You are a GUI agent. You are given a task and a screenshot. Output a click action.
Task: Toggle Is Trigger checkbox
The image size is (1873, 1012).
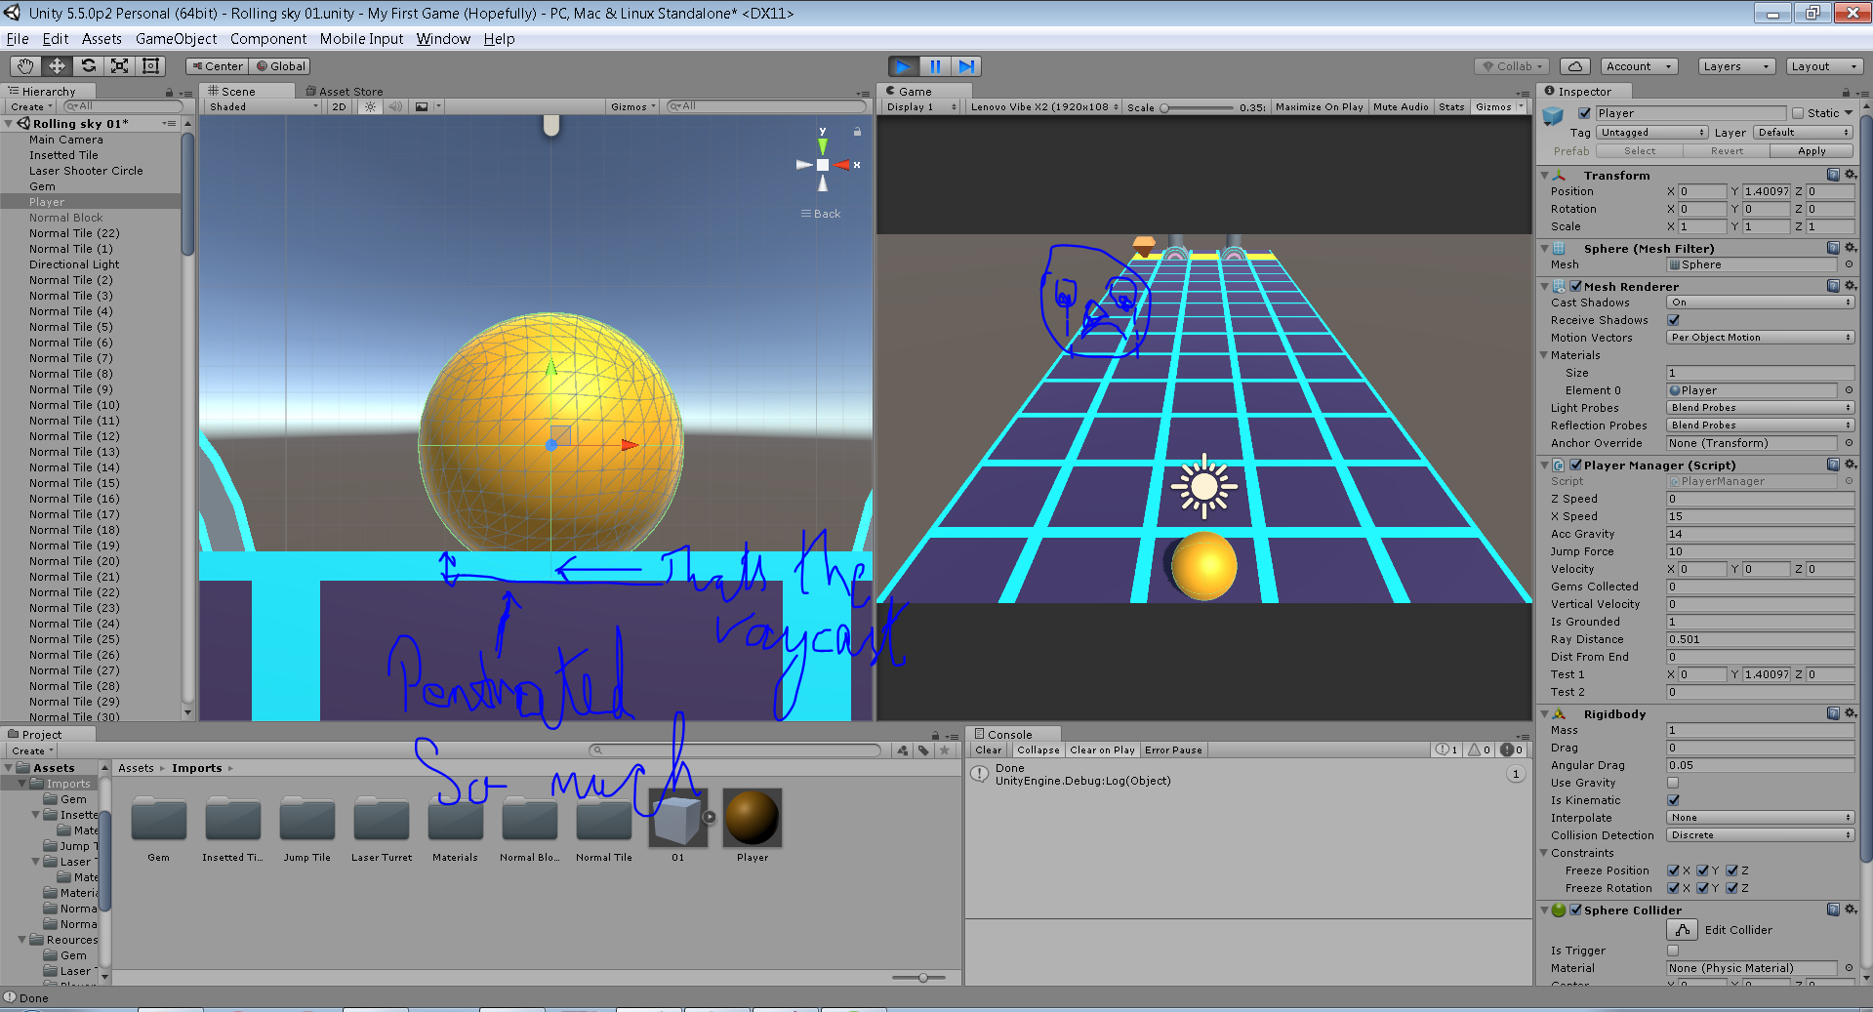click(x=1673, y=951)
